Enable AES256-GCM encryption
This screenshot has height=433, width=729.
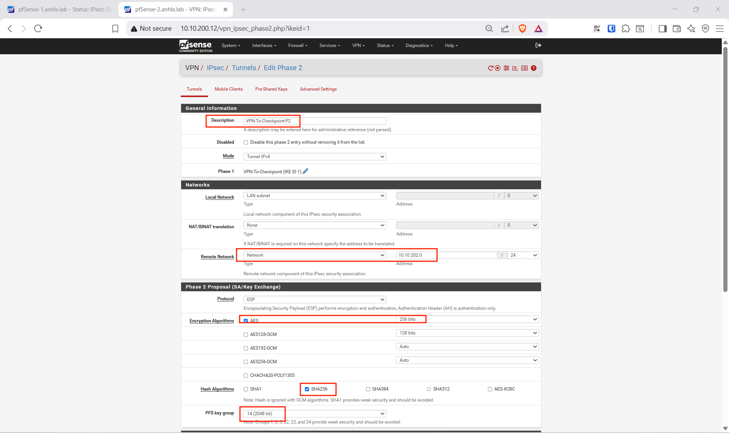click(246, 362)
